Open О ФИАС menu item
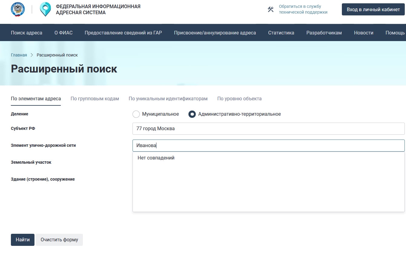Screen dimensions: 406x267 [x=64, y=33]
